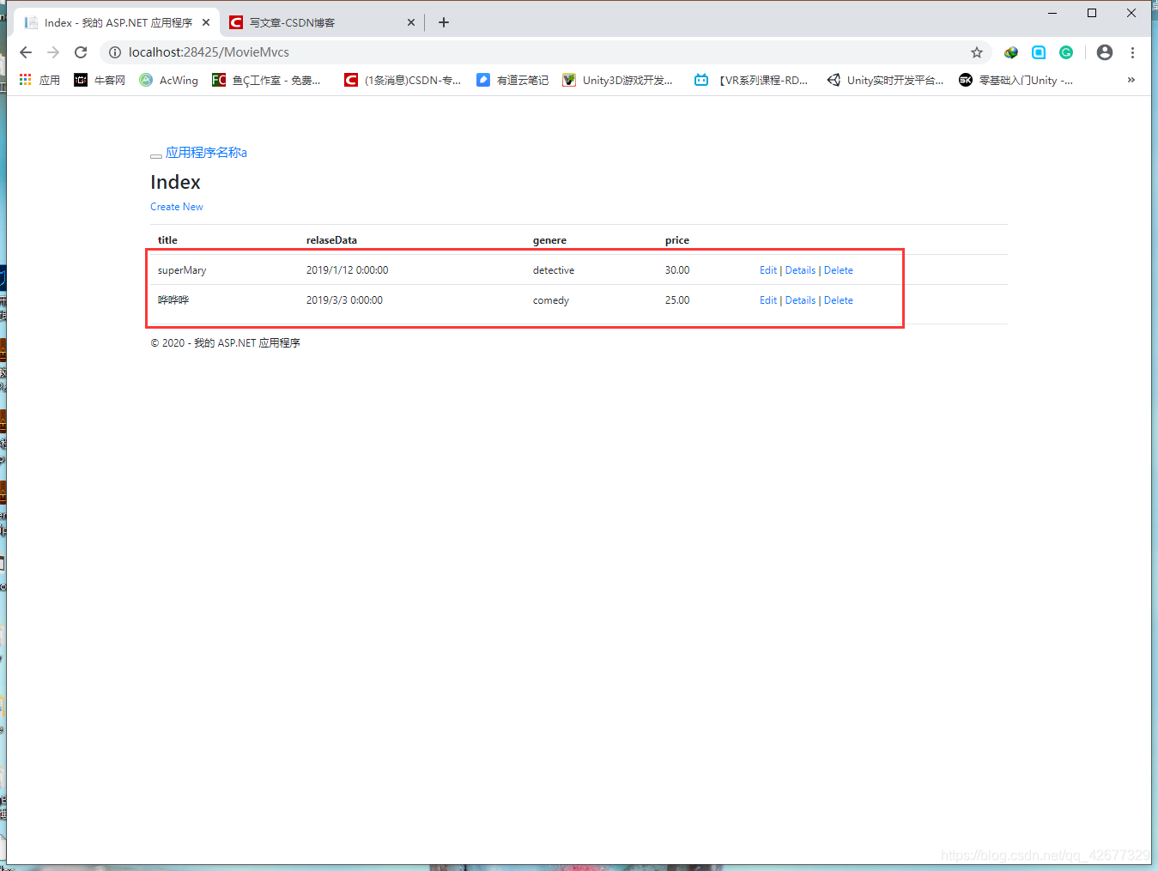The height and width of the screenshot is (871, 1158).
Task: Click the 25.00 price cell
Action: click(x=677, y=300)
